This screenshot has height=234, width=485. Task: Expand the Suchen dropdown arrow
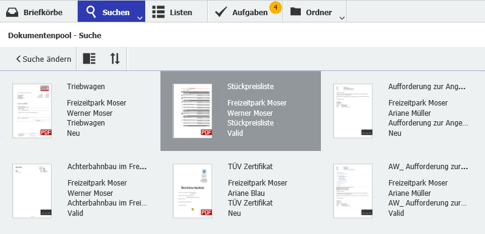point(140,18)
